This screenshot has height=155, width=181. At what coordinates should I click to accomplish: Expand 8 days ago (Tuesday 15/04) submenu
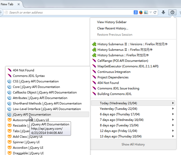(133, 125)
